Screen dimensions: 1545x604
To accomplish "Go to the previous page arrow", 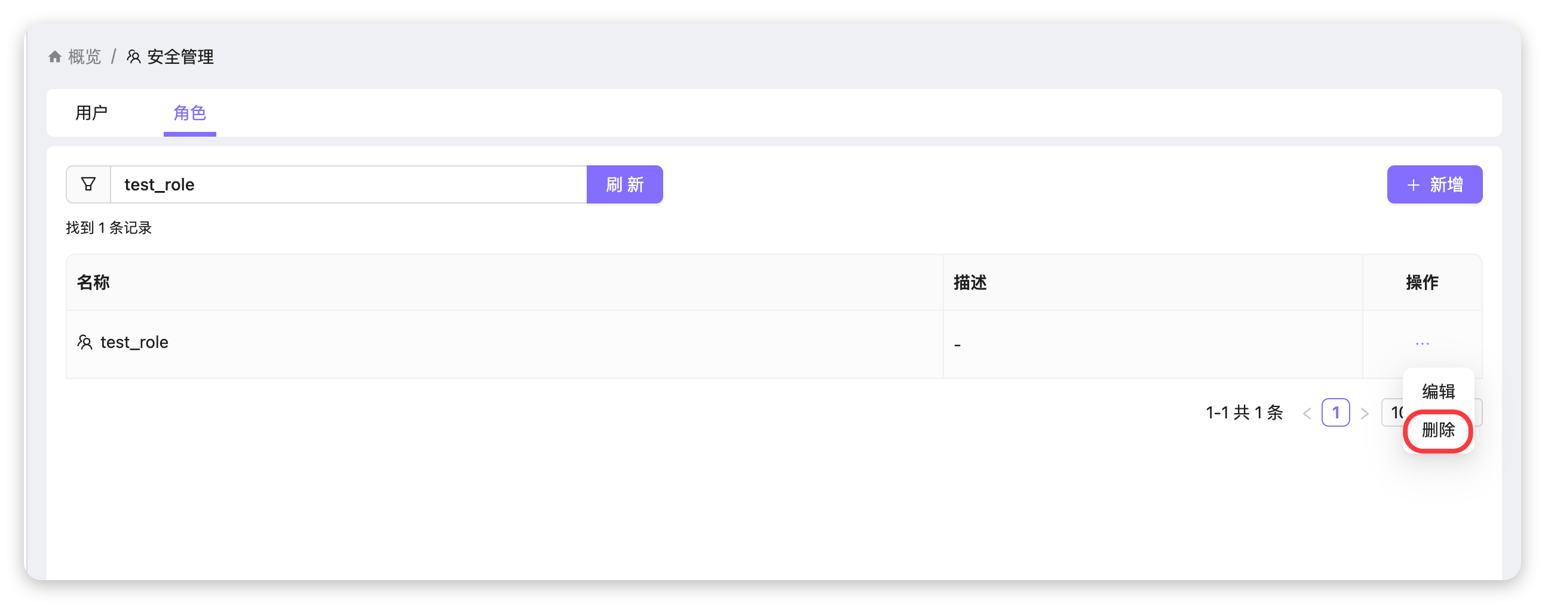I will click(1307, 413).
